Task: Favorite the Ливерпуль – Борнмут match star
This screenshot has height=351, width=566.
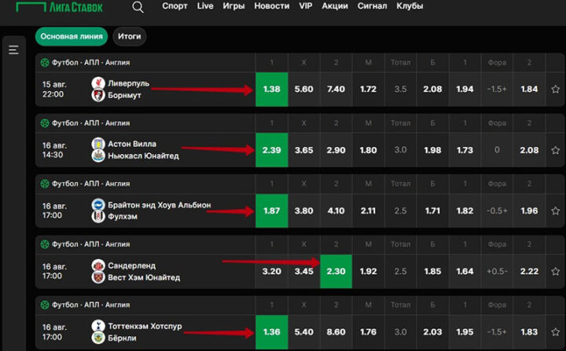Action: tap(555, 89)
